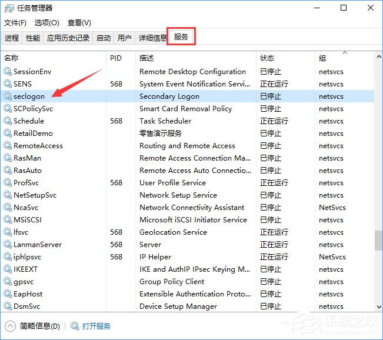Viewport: 383px width, 340px height.
Task: Select the Group Policy Client description
Action: click(172, 282)
